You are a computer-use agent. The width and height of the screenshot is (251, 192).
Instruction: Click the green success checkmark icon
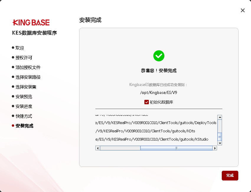point(159,56)
